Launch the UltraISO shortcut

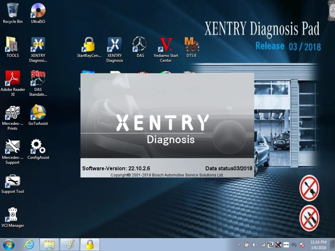38,13
